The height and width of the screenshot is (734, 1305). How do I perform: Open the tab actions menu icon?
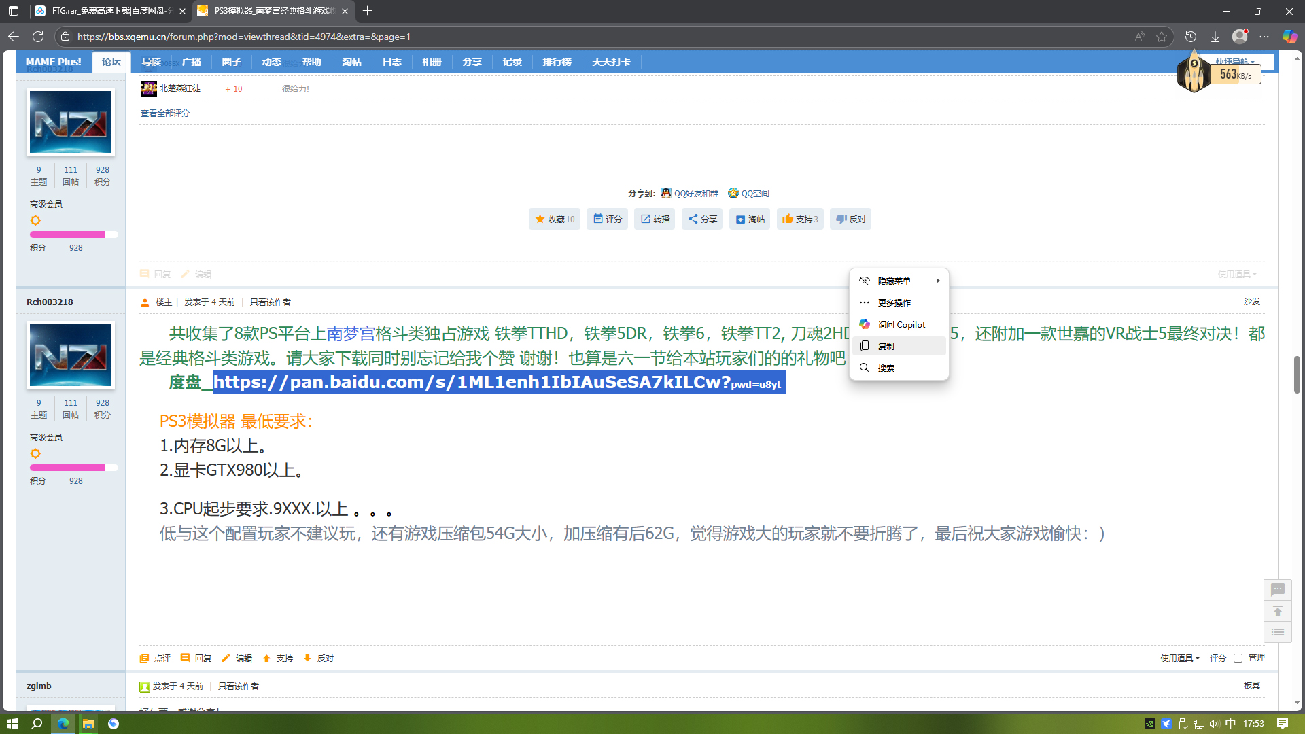pos(13,11)
